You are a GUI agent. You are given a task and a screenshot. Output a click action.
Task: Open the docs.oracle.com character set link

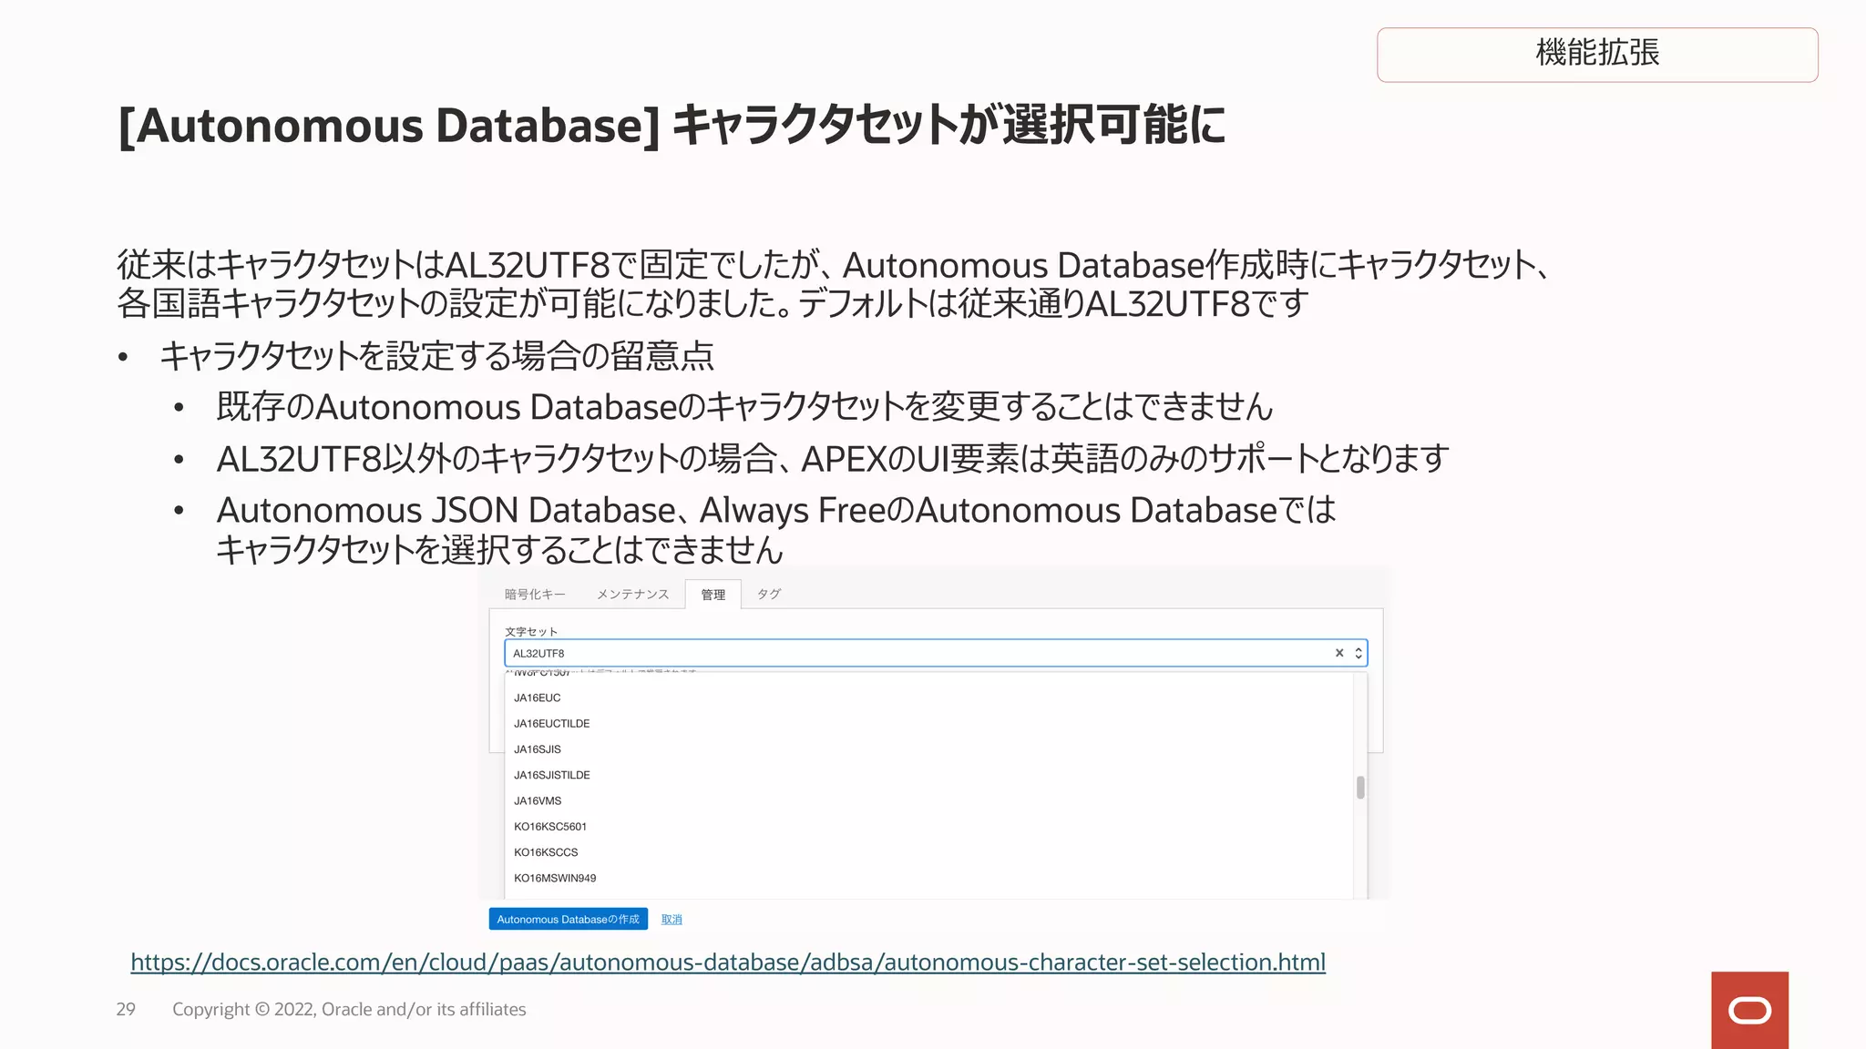728,962
